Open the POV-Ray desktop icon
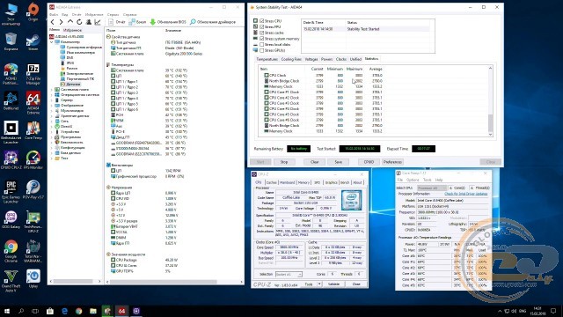Viewport: 563px width, 317px height. [x=33, y=190]
